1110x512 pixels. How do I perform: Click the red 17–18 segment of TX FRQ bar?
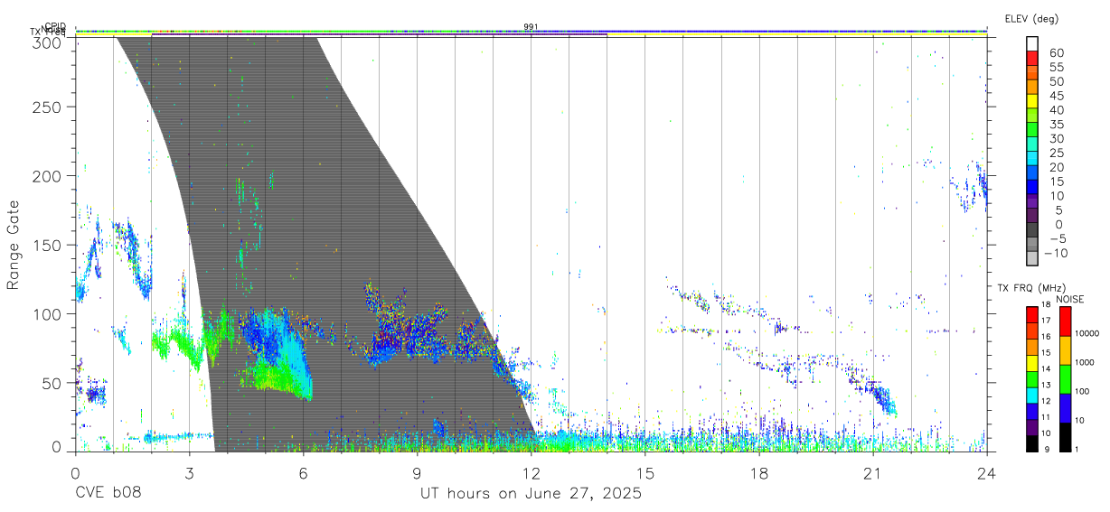[x=1032, y=314]
